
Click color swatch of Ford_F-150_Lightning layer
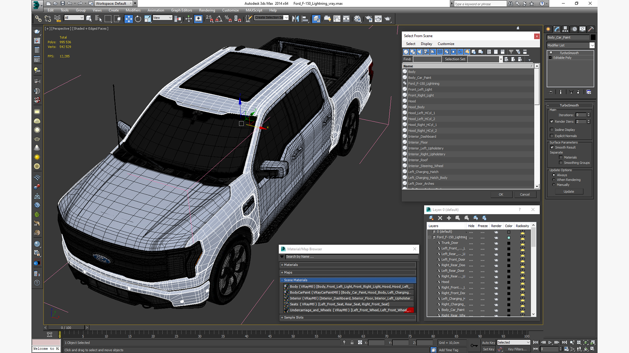click(x=509, y=237)
